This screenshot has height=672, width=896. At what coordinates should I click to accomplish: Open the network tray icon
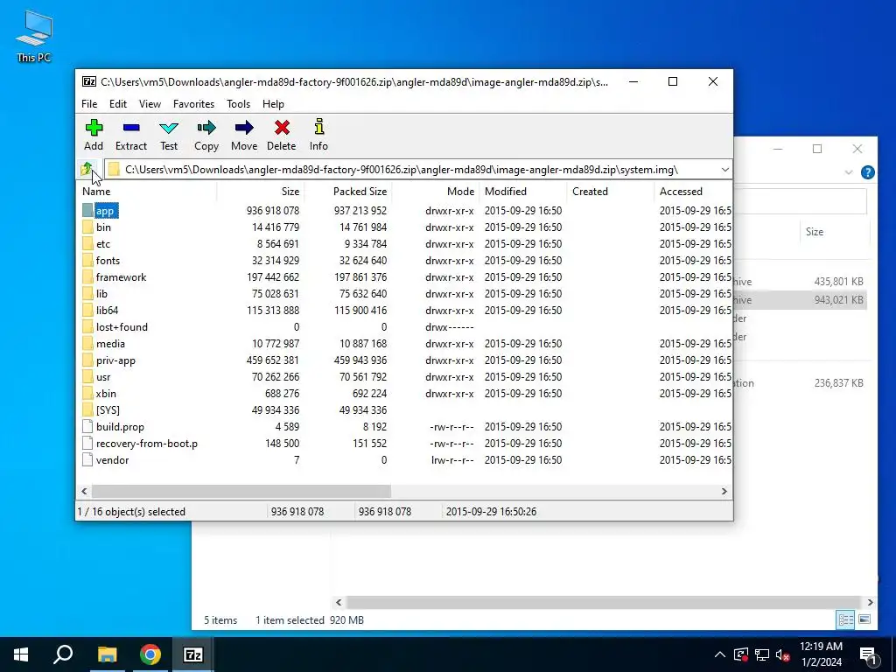762,654
